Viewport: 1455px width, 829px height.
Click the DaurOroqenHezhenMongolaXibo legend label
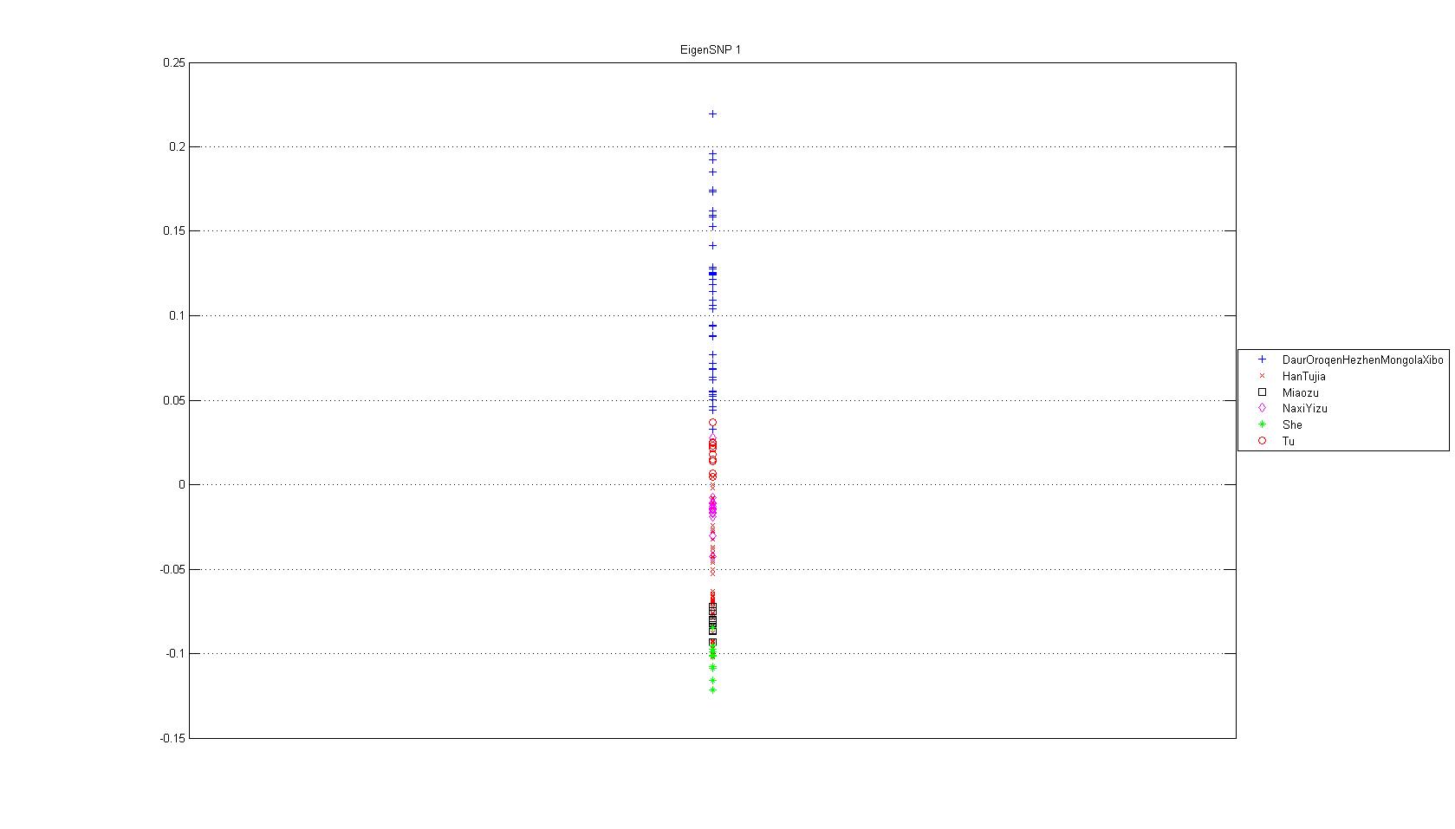(x=1362, y=359)
